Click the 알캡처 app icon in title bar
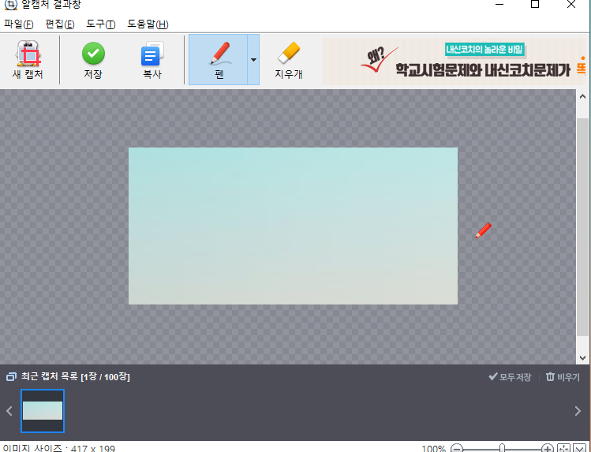Viewport: 591px width, 452px height. pyautogui.click(x=10, y=5)
